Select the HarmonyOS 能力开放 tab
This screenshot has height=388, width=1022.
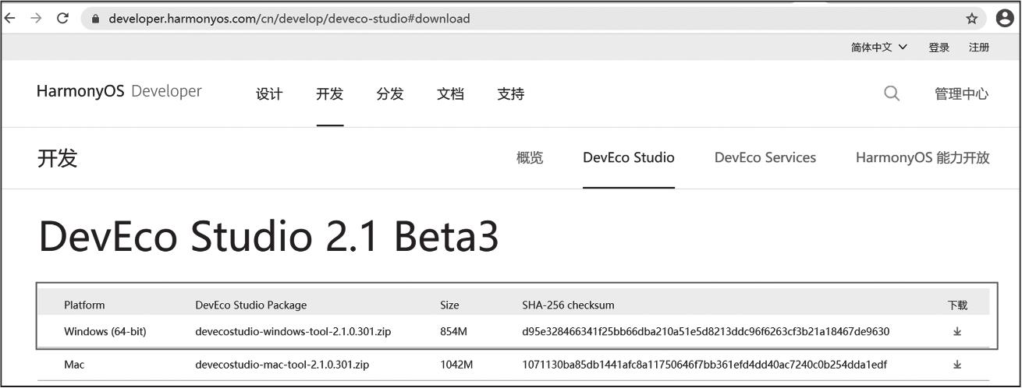click(x=922, y=157)
